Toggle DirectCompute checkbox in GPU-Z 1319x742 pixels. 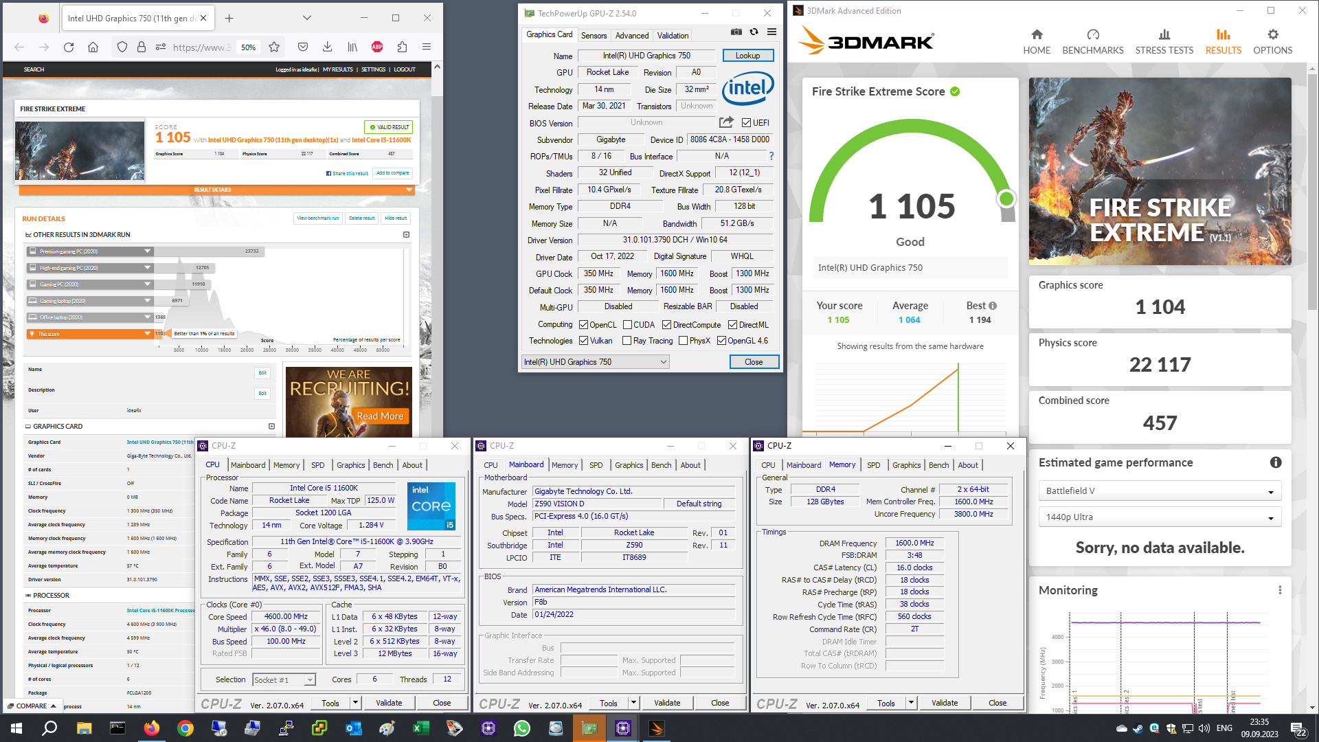tap(666, 325)
